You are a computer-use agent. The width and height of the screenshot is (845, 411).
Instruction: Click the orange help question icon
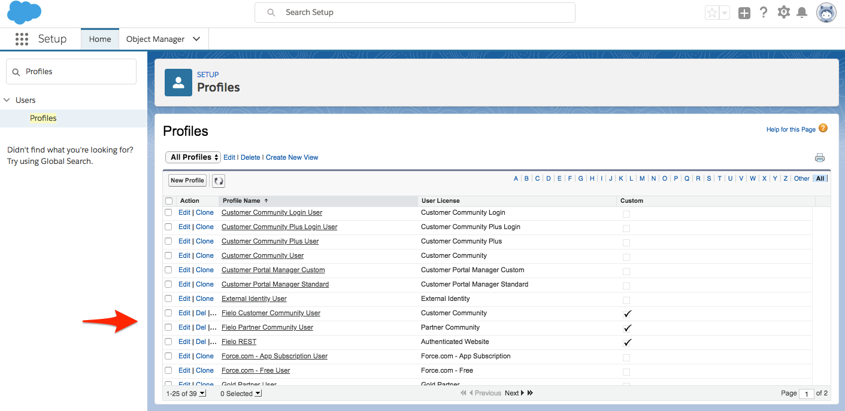823,128
